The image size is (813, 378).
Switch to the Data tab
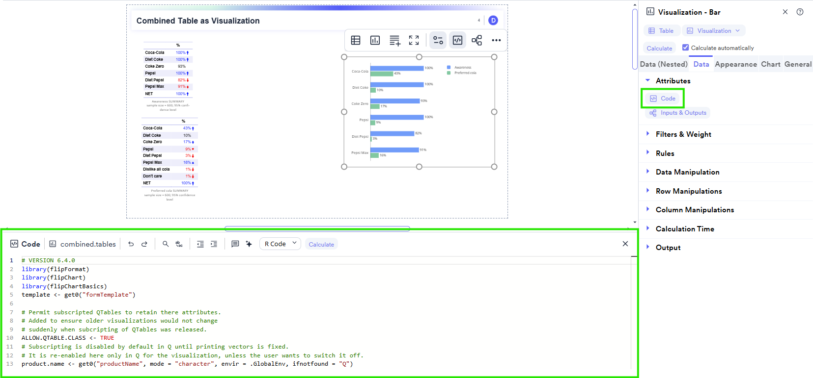[701, 64]
